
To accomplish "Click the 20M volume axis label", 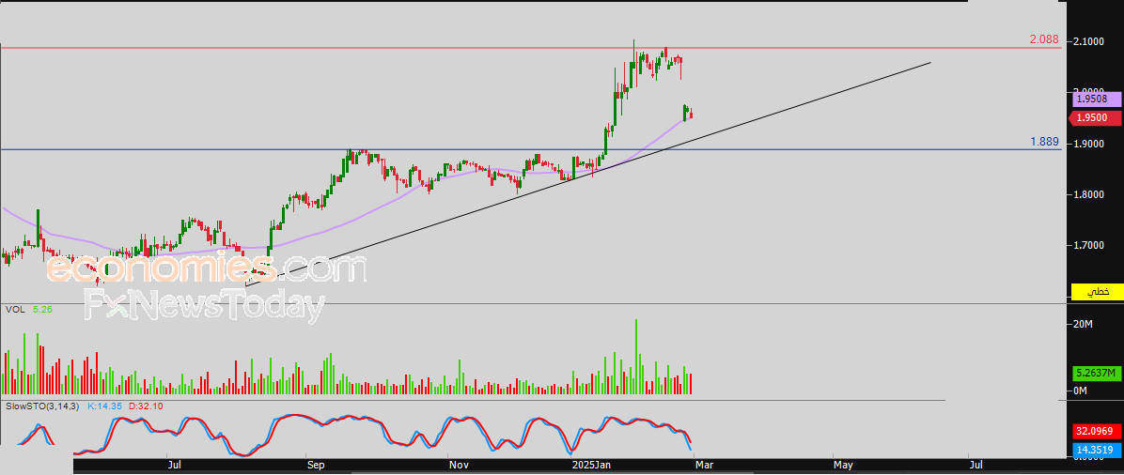I will pyautogui.click(x=1083, y=325).
